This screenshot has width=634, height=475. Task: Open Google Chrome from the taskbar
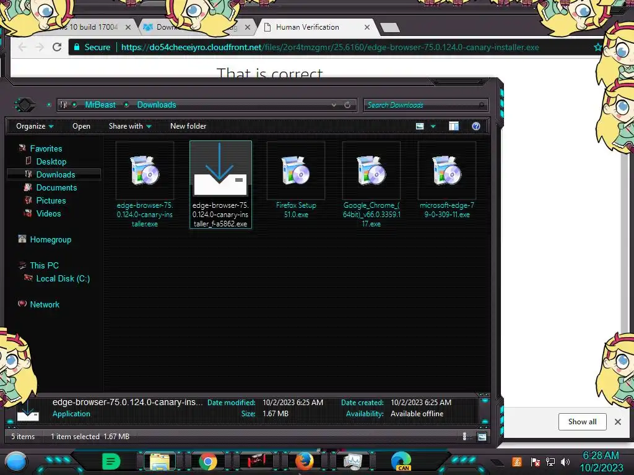tap(208, 461)
